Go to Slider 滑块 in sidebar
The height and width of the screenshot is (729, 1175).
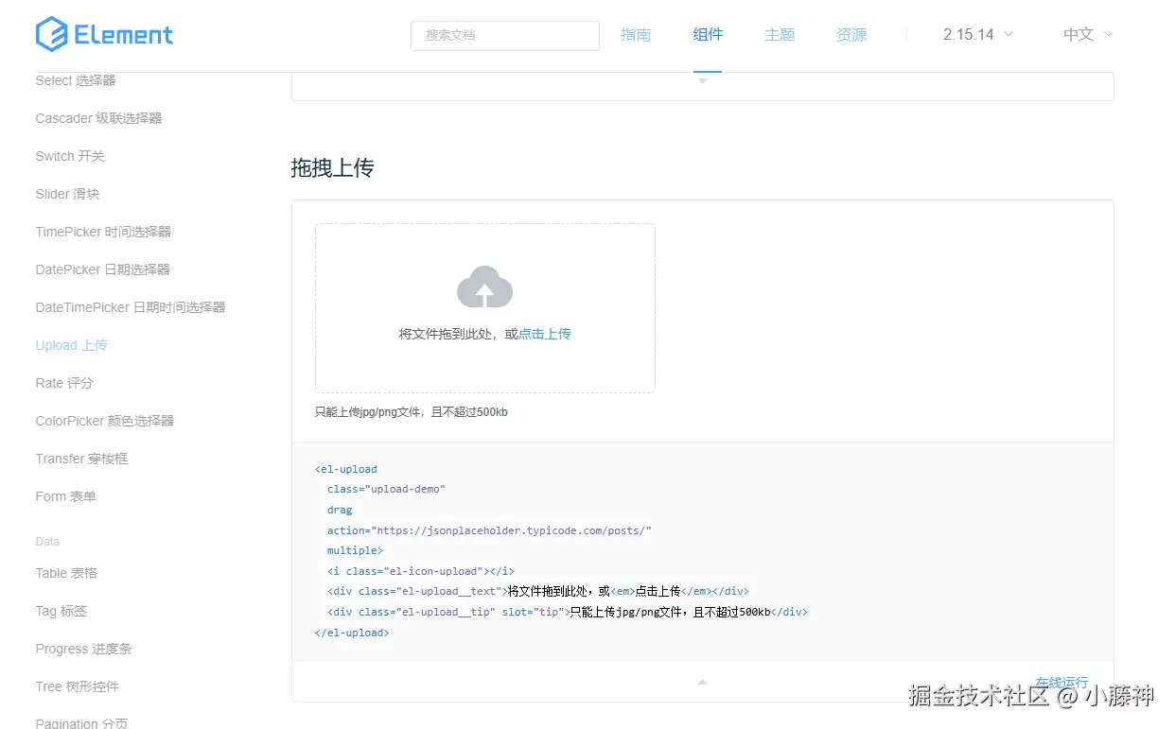click(x=67, y=194)
